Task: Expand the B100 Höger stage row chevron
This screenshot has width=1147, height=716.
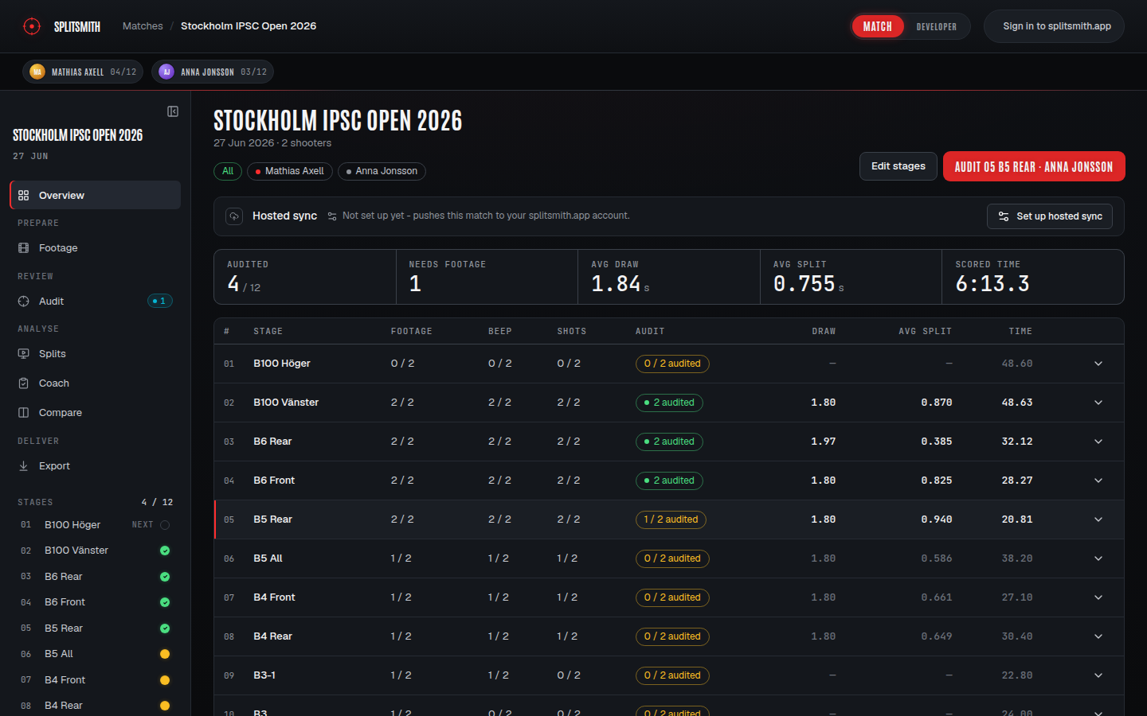Action: click(1098, 364)
